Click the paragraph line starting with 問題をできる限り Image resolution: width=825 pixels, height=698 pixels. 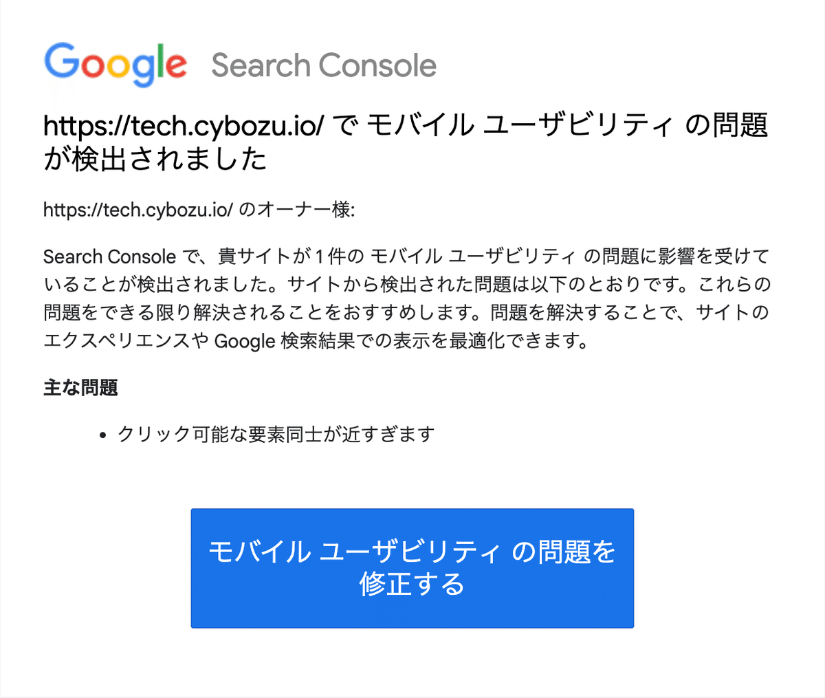coord(406,313)
